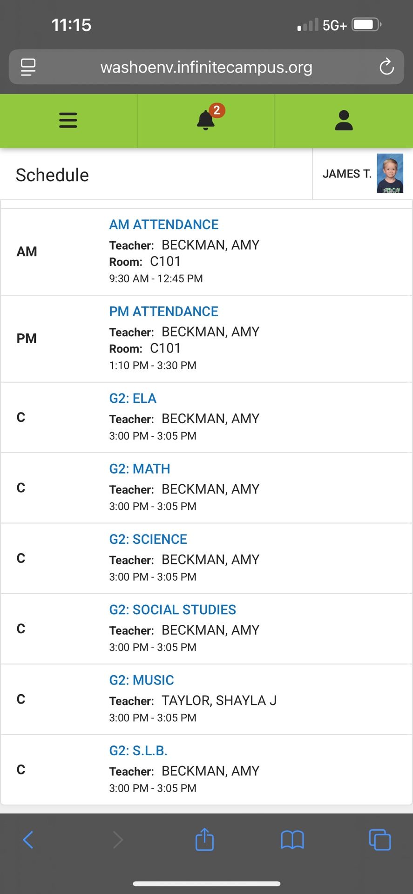Screen dimensions: 413x894
Task: Tap the browser back arrow
Action: 28,840
